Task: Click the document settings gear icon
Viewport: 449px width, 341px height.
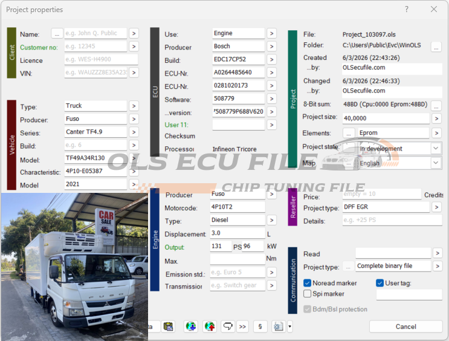Action: [279, 326]
